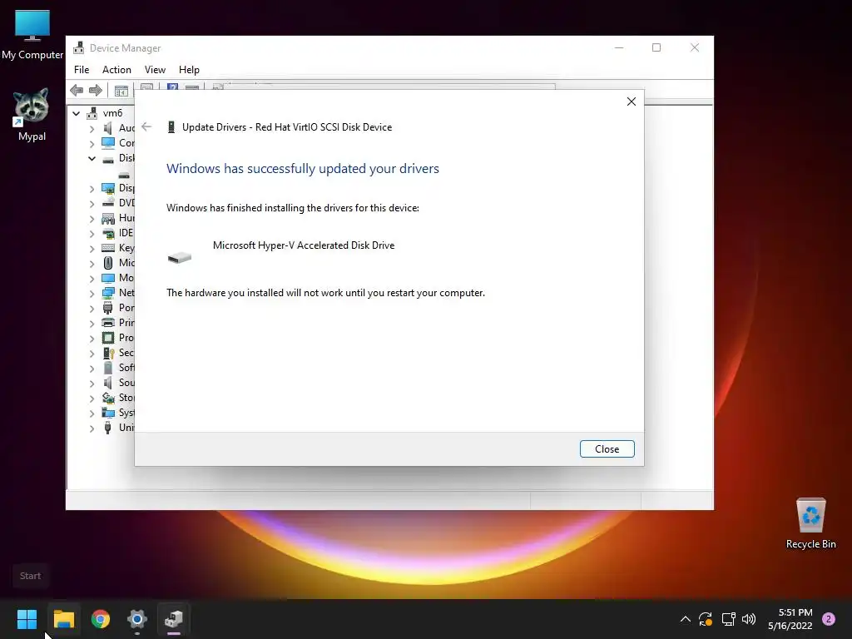Select the Storage controllers category icon
The width and height of the screenshot is (852, 639).
(108, 398)
